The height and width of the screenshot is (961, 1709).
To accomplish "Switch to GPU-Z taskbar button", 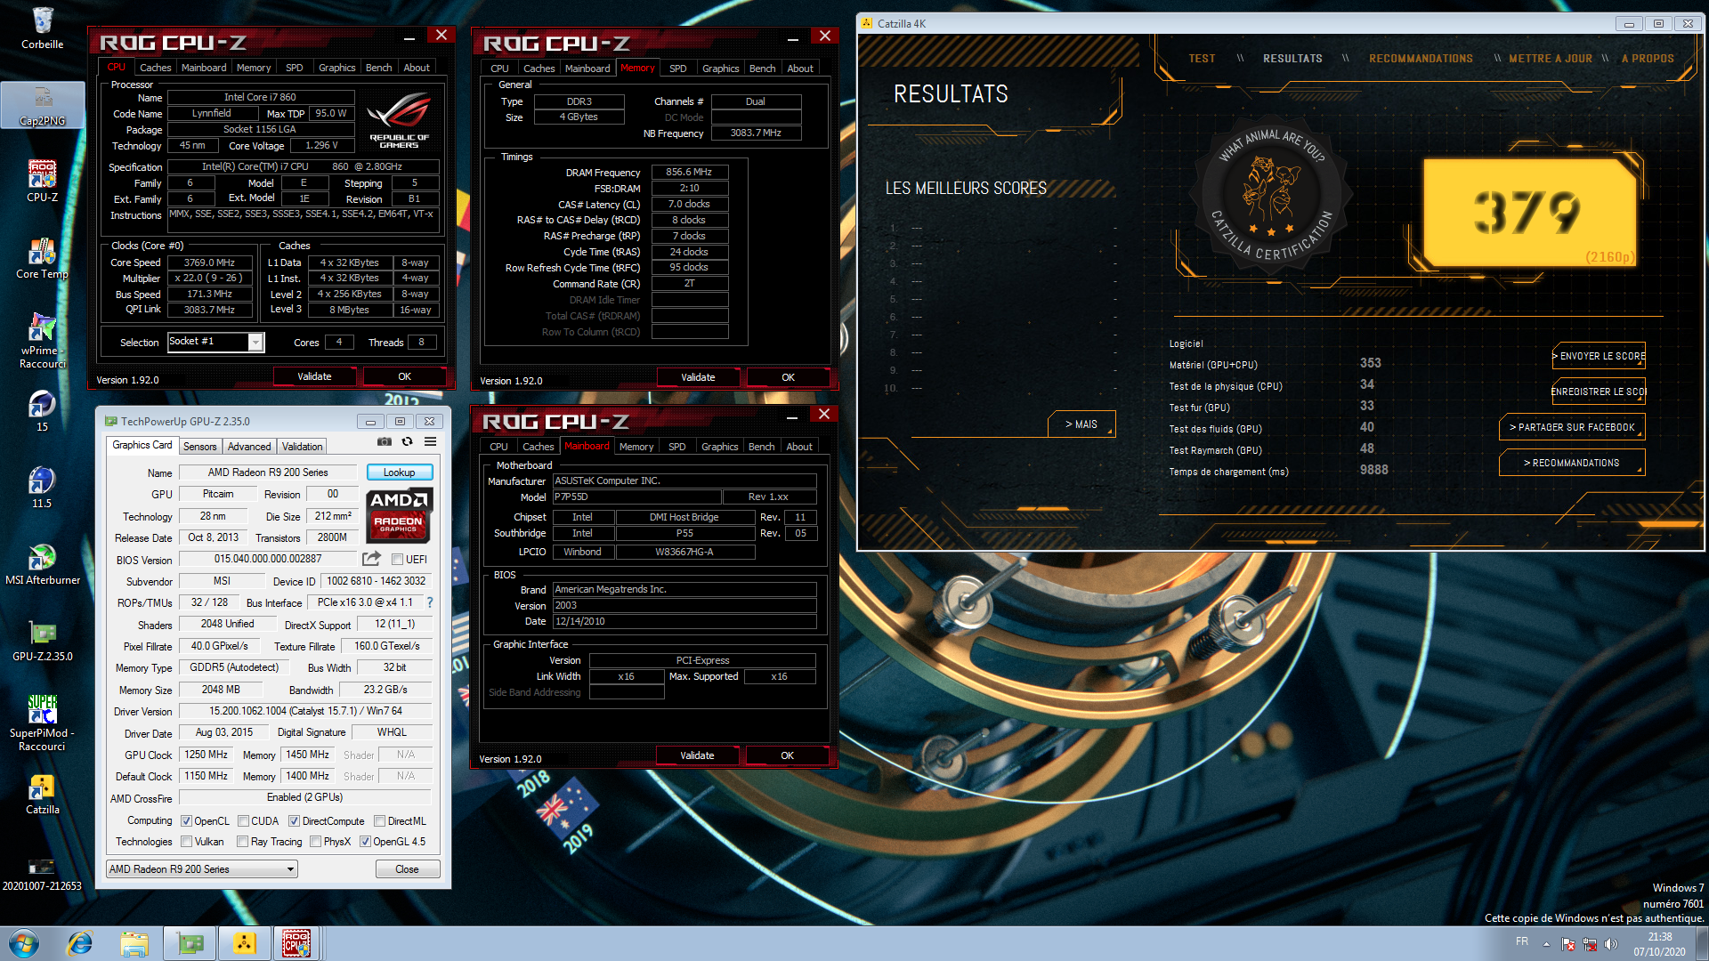I will pos(190,943).
